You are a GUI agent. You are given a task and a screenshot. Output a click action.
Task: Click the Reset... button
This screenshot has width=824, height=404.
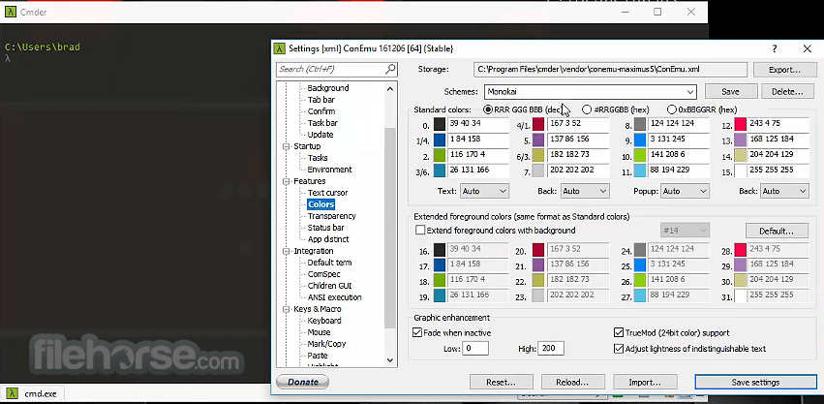click(502, 383)
